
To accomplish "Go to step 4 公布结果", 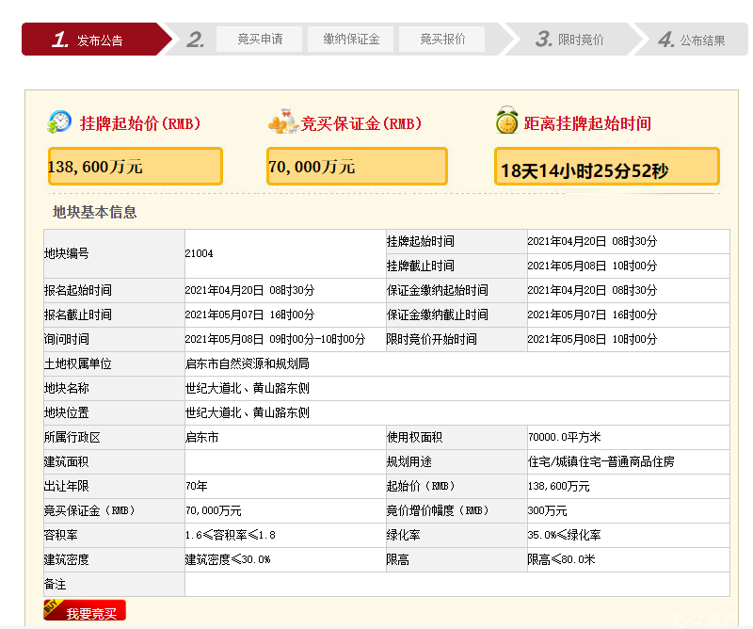I will [x=692, y=40].
